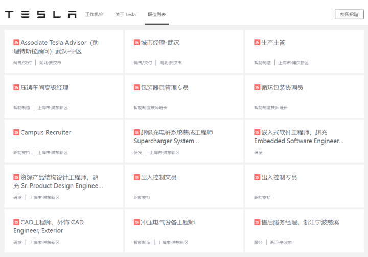Open the 工作机会 nav item
The height and width of the screenshot is (257, 368).
point(94,14)
